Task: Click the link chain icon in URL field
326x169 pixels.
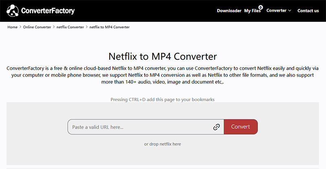Action: [x=216, y=127]
